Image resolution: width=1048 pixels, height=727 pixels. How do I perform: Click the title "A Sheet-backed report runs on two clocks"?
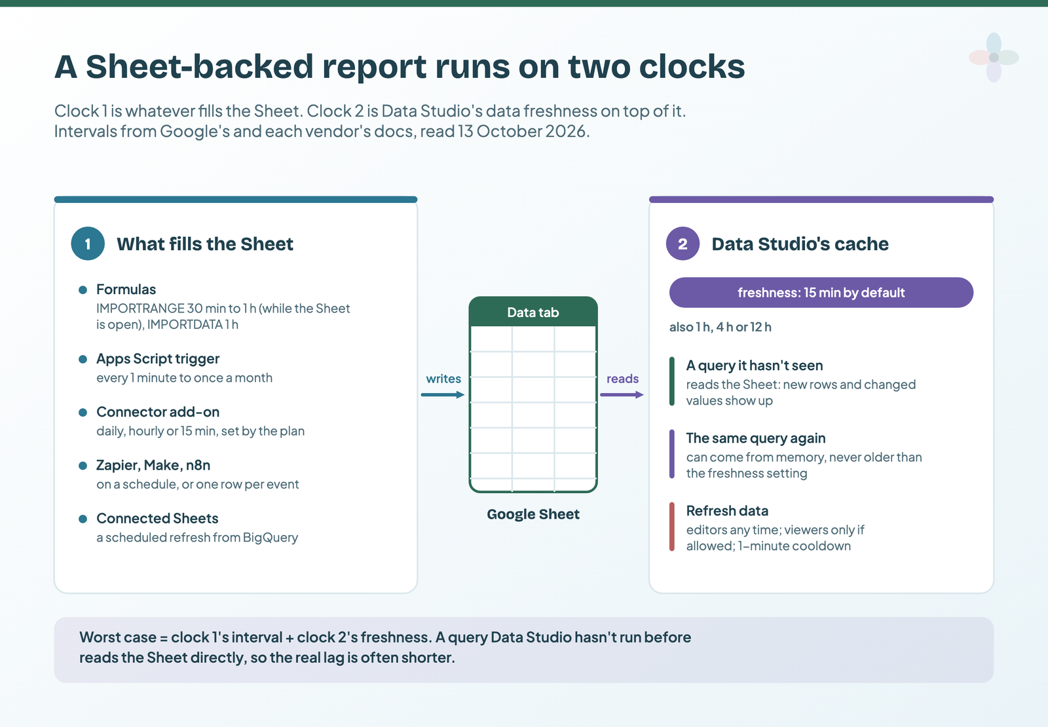point(400,66)
